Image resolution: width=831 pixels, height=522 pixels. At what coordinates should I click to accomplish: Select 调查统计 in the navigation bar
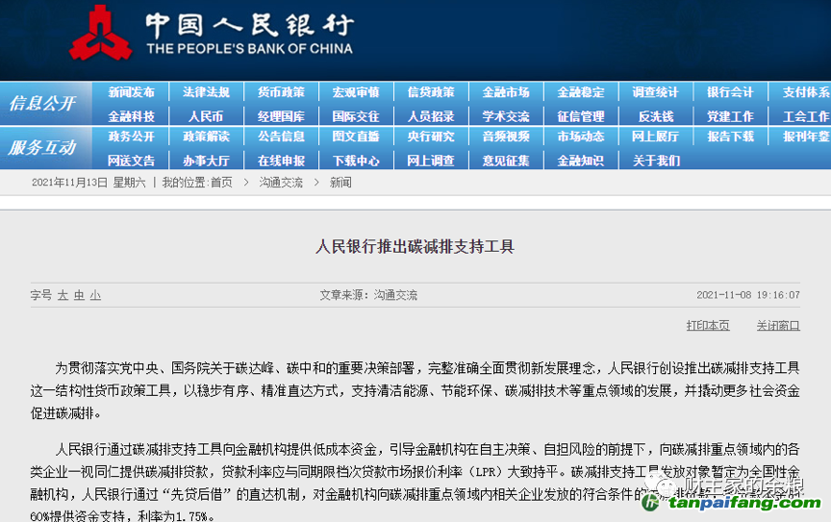655,92
